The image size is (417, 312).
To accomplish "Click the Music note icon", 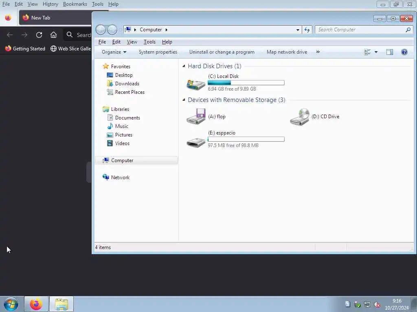I will pos(110,126).
